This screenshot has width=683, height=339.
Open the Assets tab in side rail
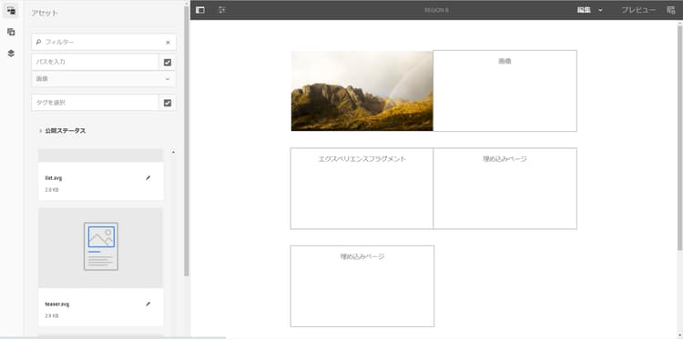click(x=12, y=10)
